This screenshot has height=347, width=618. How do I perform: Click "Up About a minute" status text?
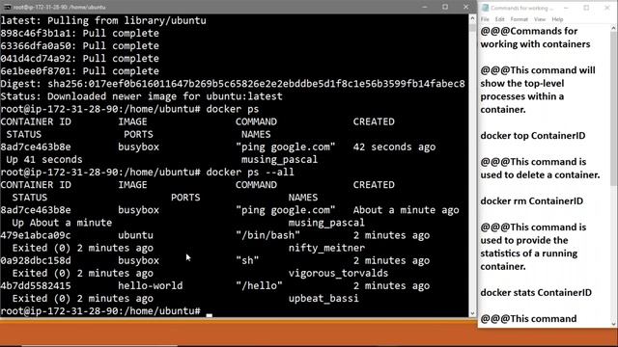[x=62, y=223]
